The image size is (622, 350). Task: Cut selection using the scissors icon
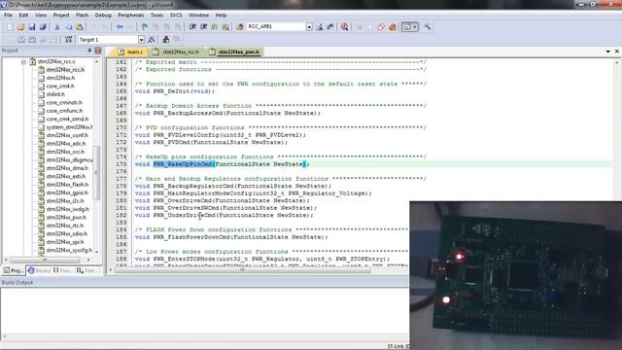click(x=57, y=27)
